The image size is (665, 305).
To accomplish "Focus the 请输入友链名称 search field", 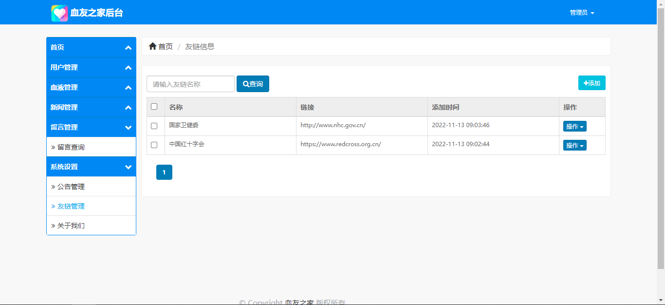I will point(190,84).
